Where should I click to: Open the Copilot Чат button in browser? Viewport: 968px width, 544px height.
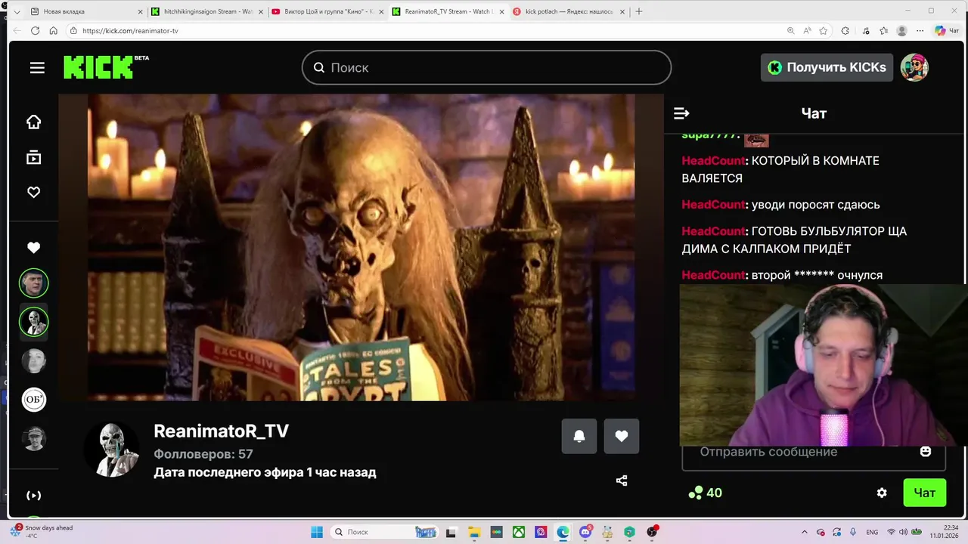coord(947,31)
